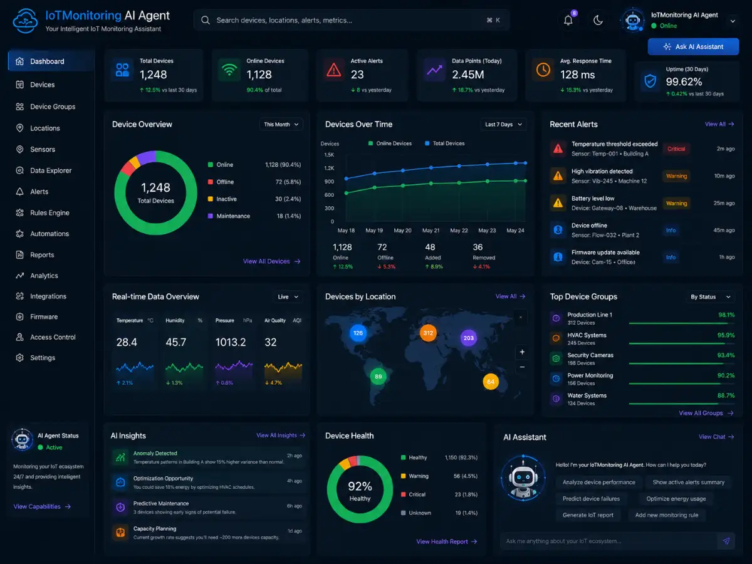
Task: Zoom in on the location map
Action: (522, 352)
